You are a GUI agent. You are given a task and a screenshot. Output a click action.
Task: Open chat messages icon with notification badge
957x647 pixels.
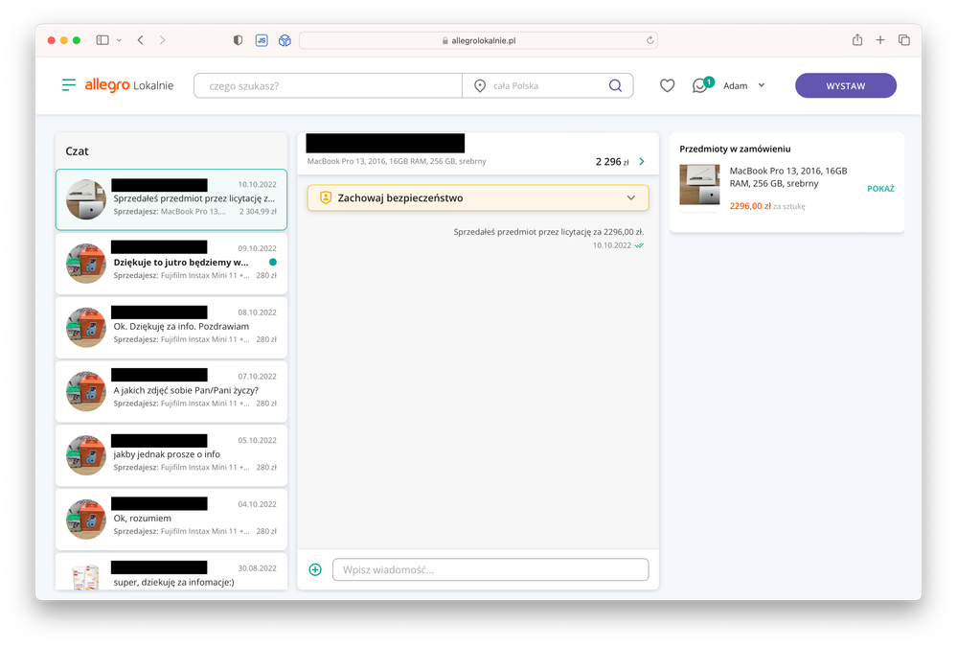[x=702, y=85]
